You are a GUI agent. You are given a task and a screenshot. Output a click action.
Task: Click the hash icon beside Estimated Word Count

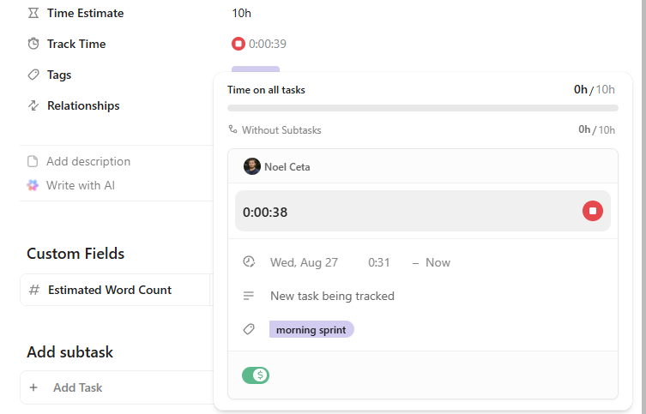point(34,290)
